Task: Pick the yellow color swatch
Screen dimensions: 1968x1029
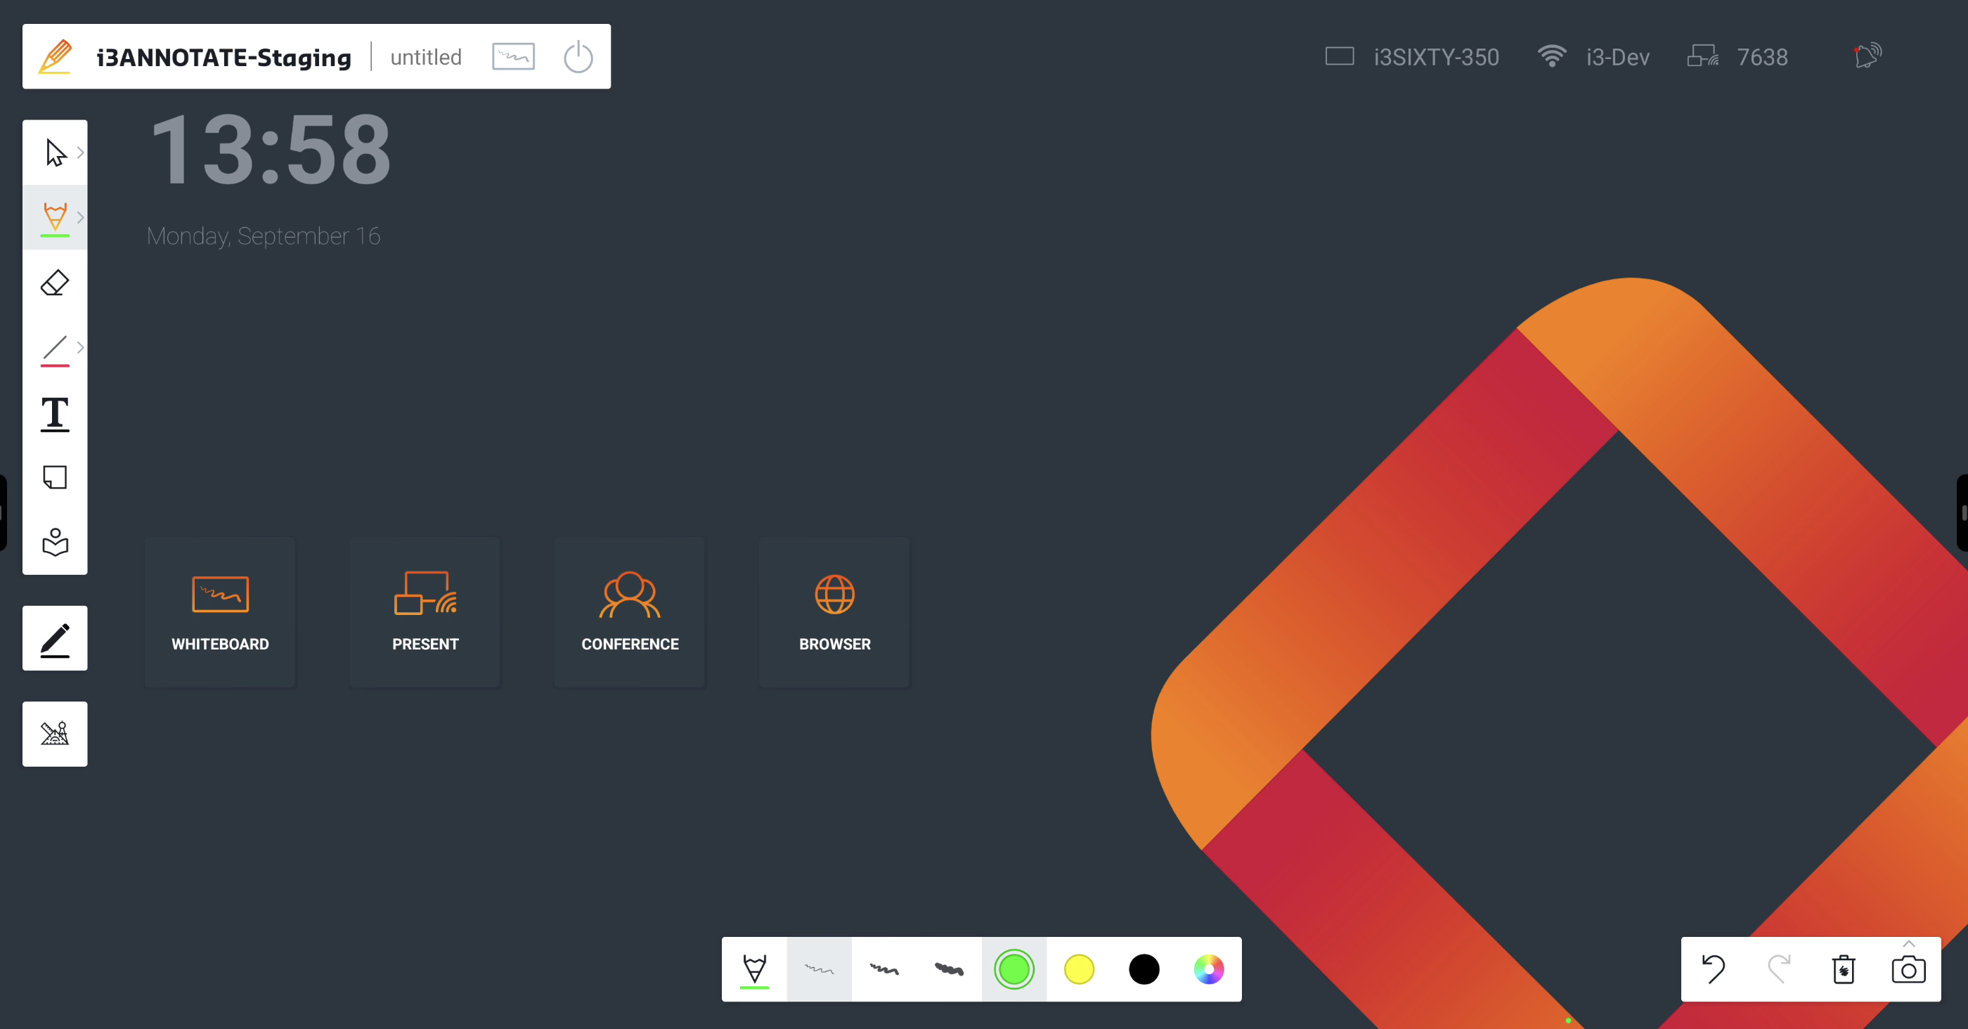Action: pos(1079,969)
